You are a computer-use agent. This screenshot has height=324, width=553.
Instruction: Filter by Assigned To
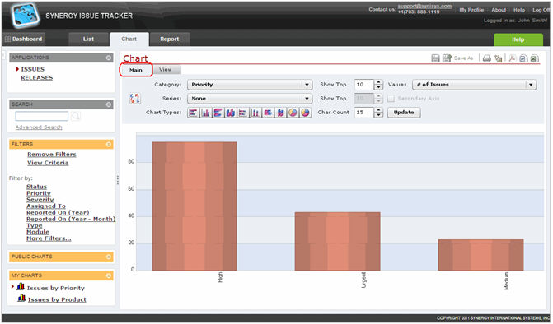pos(46,206)
